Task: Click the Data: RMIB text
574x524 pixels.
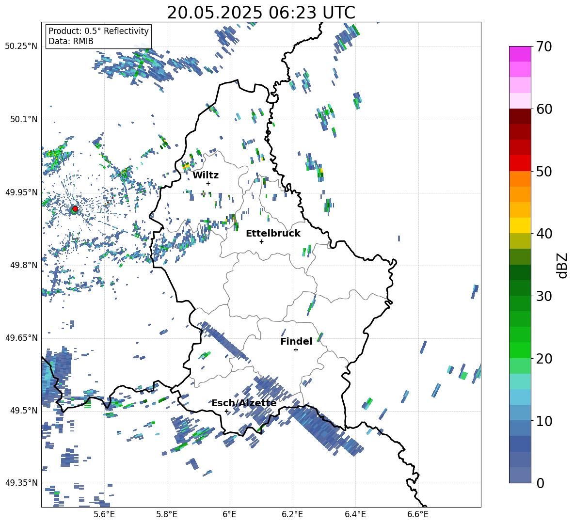Action: pyautogui.click(x=71, y=41)
